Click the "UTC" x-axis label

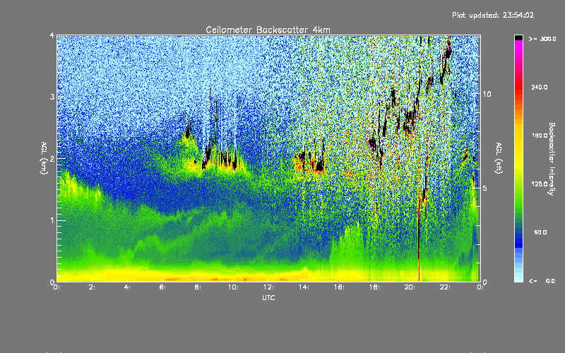point(268,297)
